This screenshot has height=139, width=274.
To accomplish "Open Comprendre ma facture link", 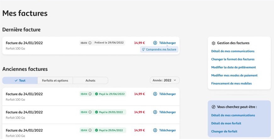I will [161, 49].
